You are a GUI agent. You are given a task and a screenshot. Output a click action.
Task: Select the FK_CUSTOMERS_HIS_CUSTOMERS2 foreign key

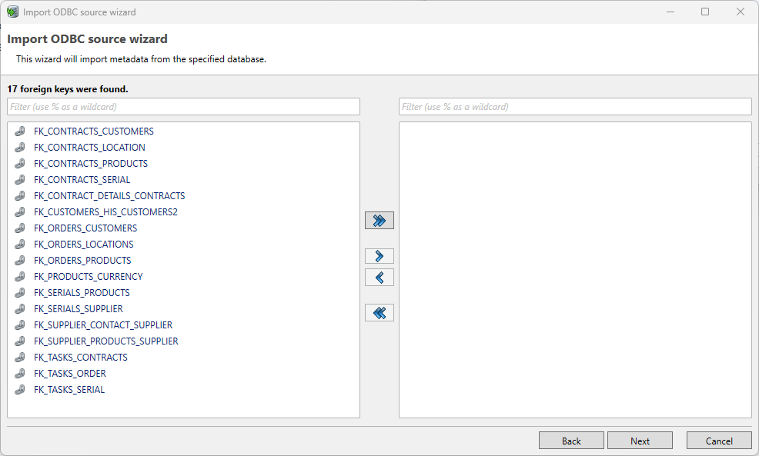pos(104,211)
